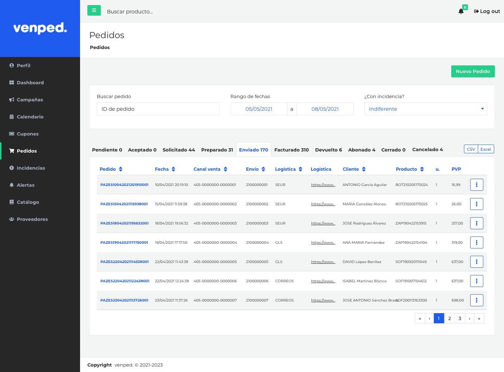
Task: Sort by the Cliente column arrows
Action: (364, 169)
